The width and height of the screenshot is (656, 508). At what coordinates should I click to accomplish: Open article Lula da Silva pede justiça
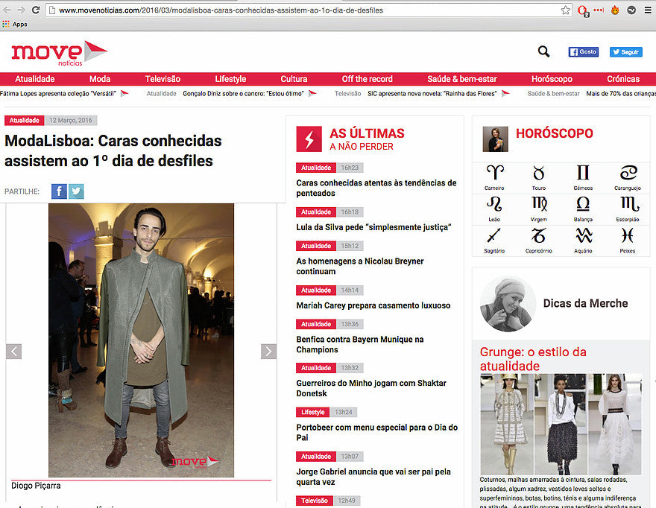coord(373,227)
